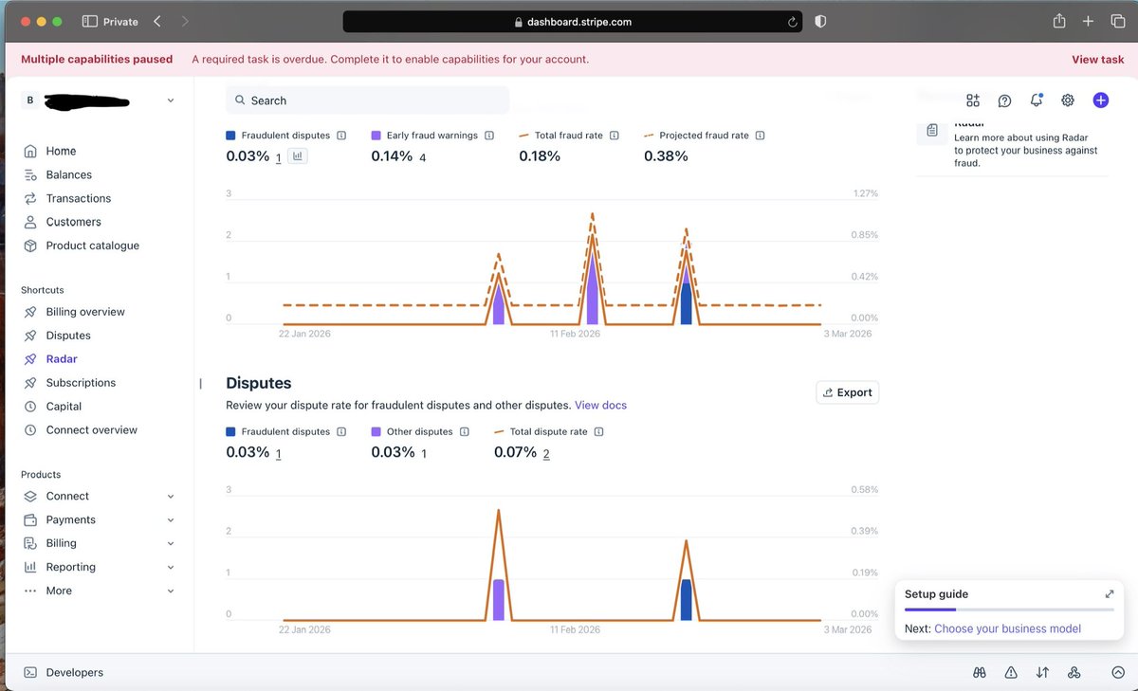1138x691 pixels.
Task: Open the View docs link
Action: pos(600,405)
